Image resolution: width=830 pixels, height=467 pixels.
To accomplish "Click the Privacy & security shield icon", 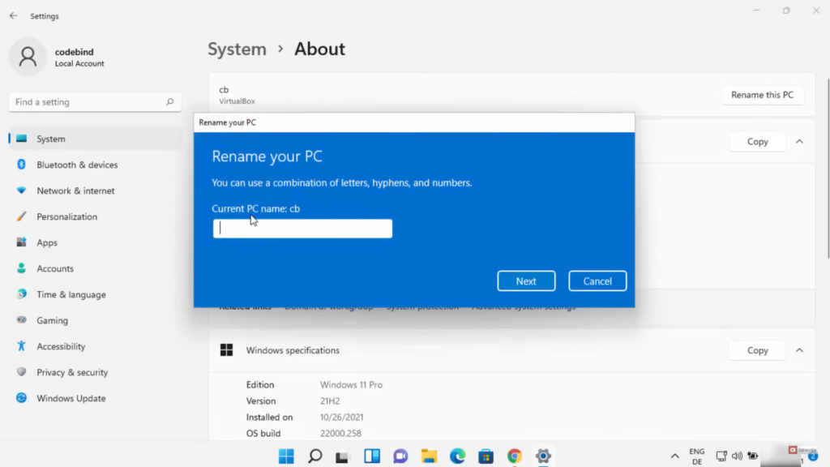I will pyautogui.click(x=22, y=372).
